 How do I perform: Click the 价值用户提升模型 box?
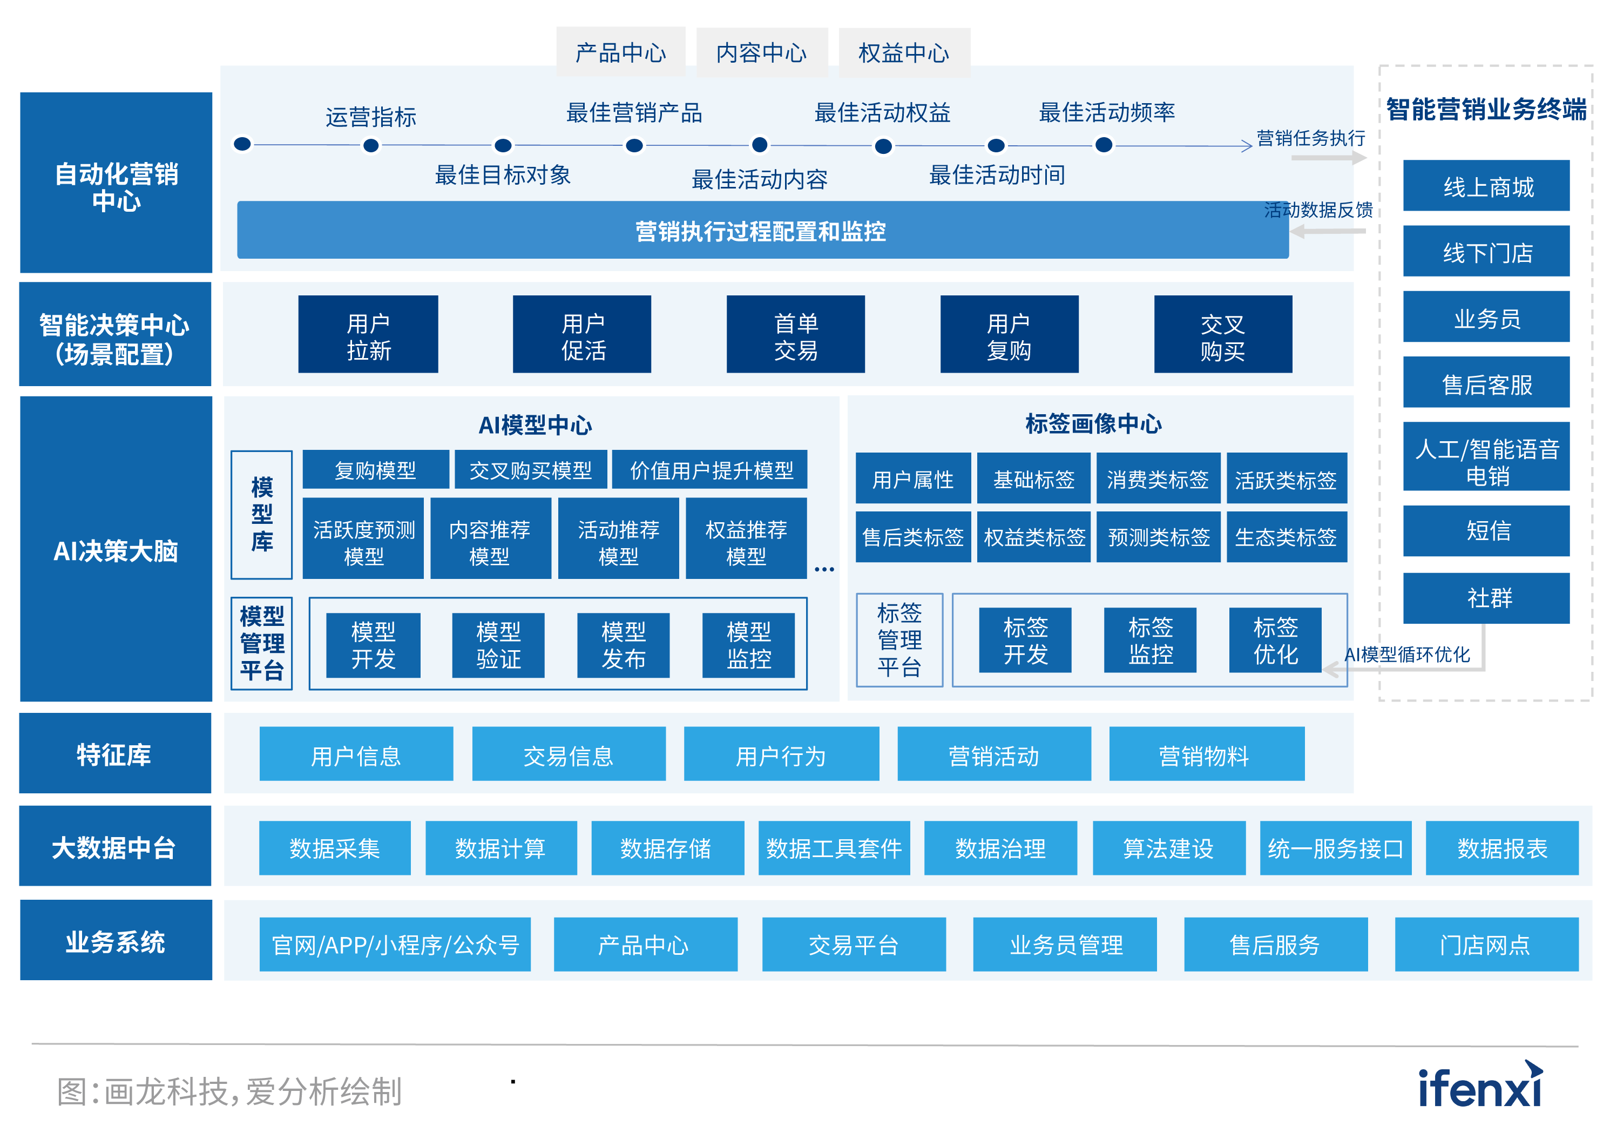709,469
